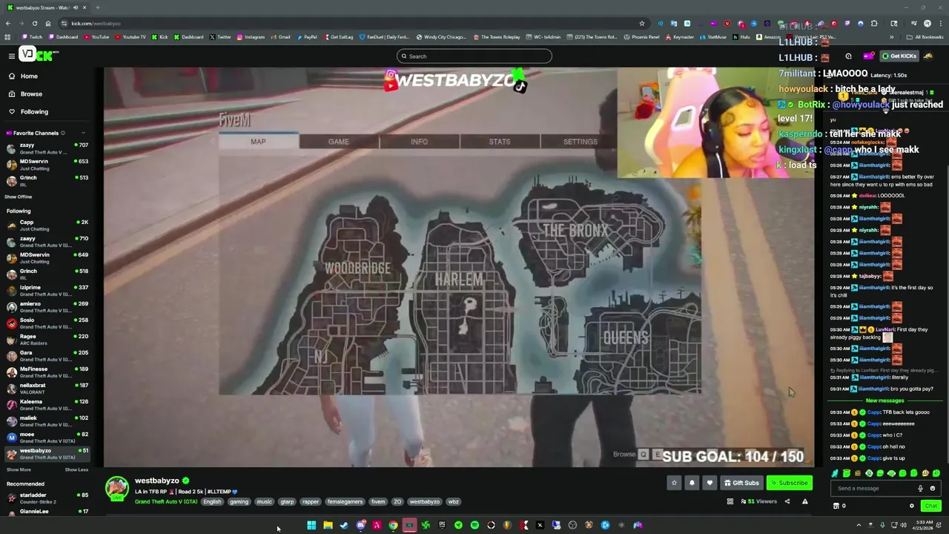The image size is (949, 534).
Task: Open zaayy in Favorite Channels
Action: pos(46,148)
